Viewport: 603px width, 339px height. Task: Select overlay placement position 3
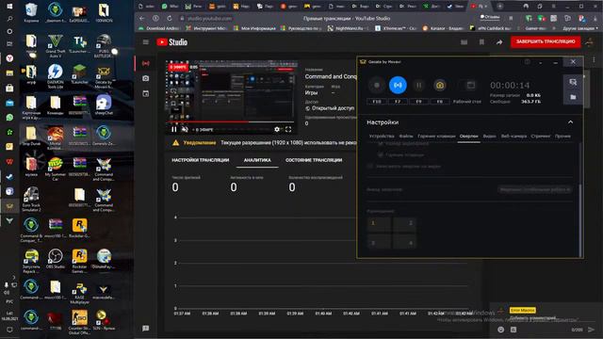[x=379, y=241]
